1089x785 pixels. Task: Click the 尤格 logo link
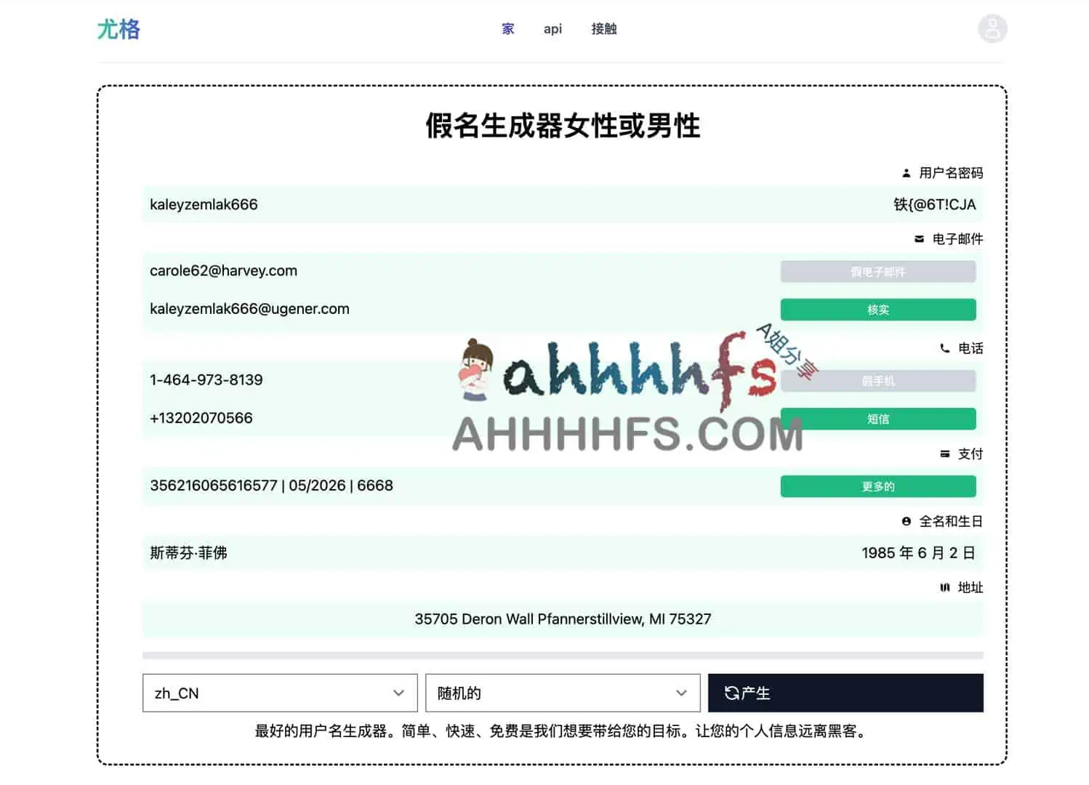[x=118, y=29]
